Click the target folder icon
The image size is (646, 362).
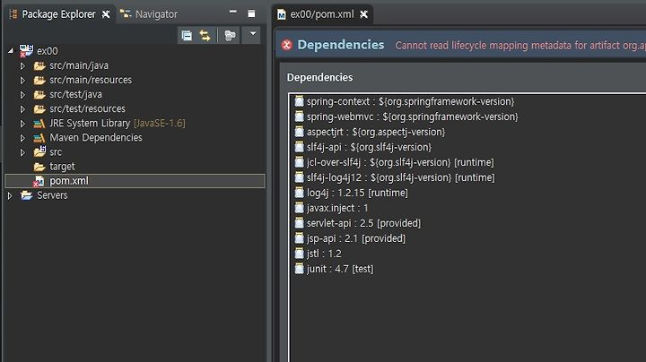[39, 167]
